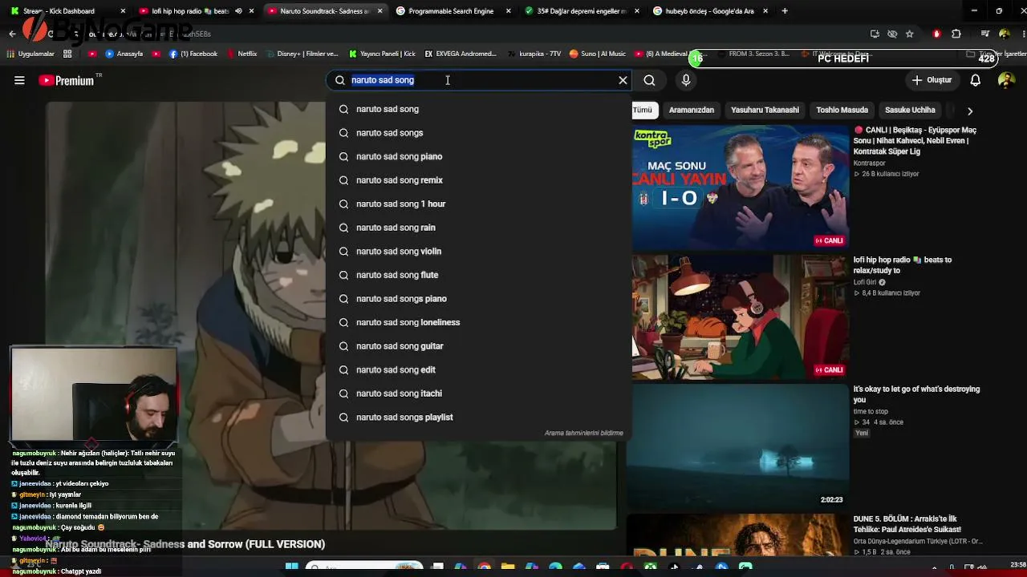The width and height of the screenshot is (1027, 577).
Task: Select the Yasuharu Takanashi chip
Action: (x=765, y=110)
